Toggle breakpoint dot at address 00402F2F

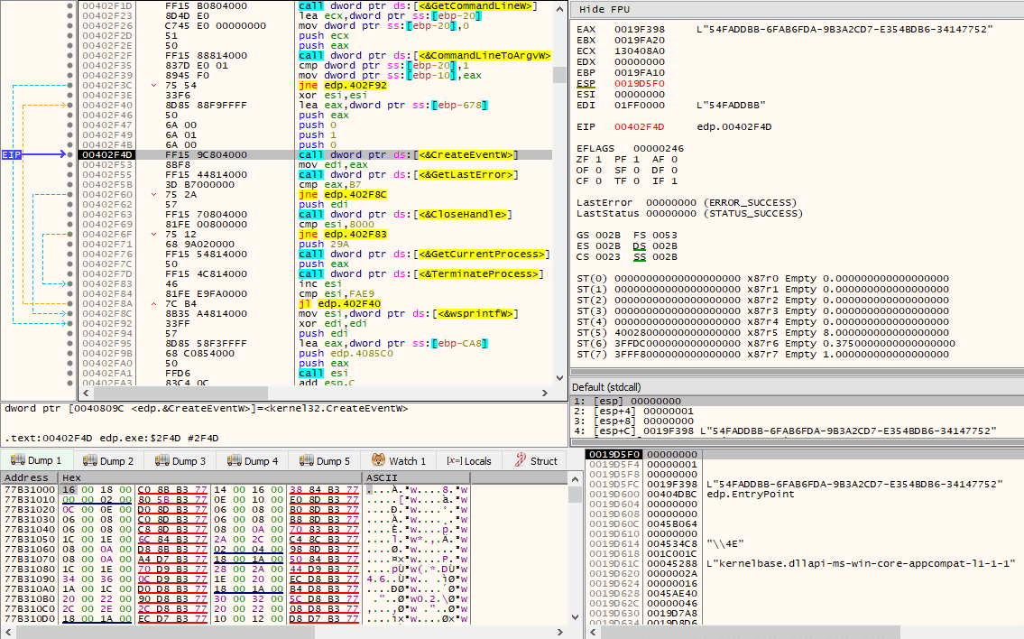(69, 56)
